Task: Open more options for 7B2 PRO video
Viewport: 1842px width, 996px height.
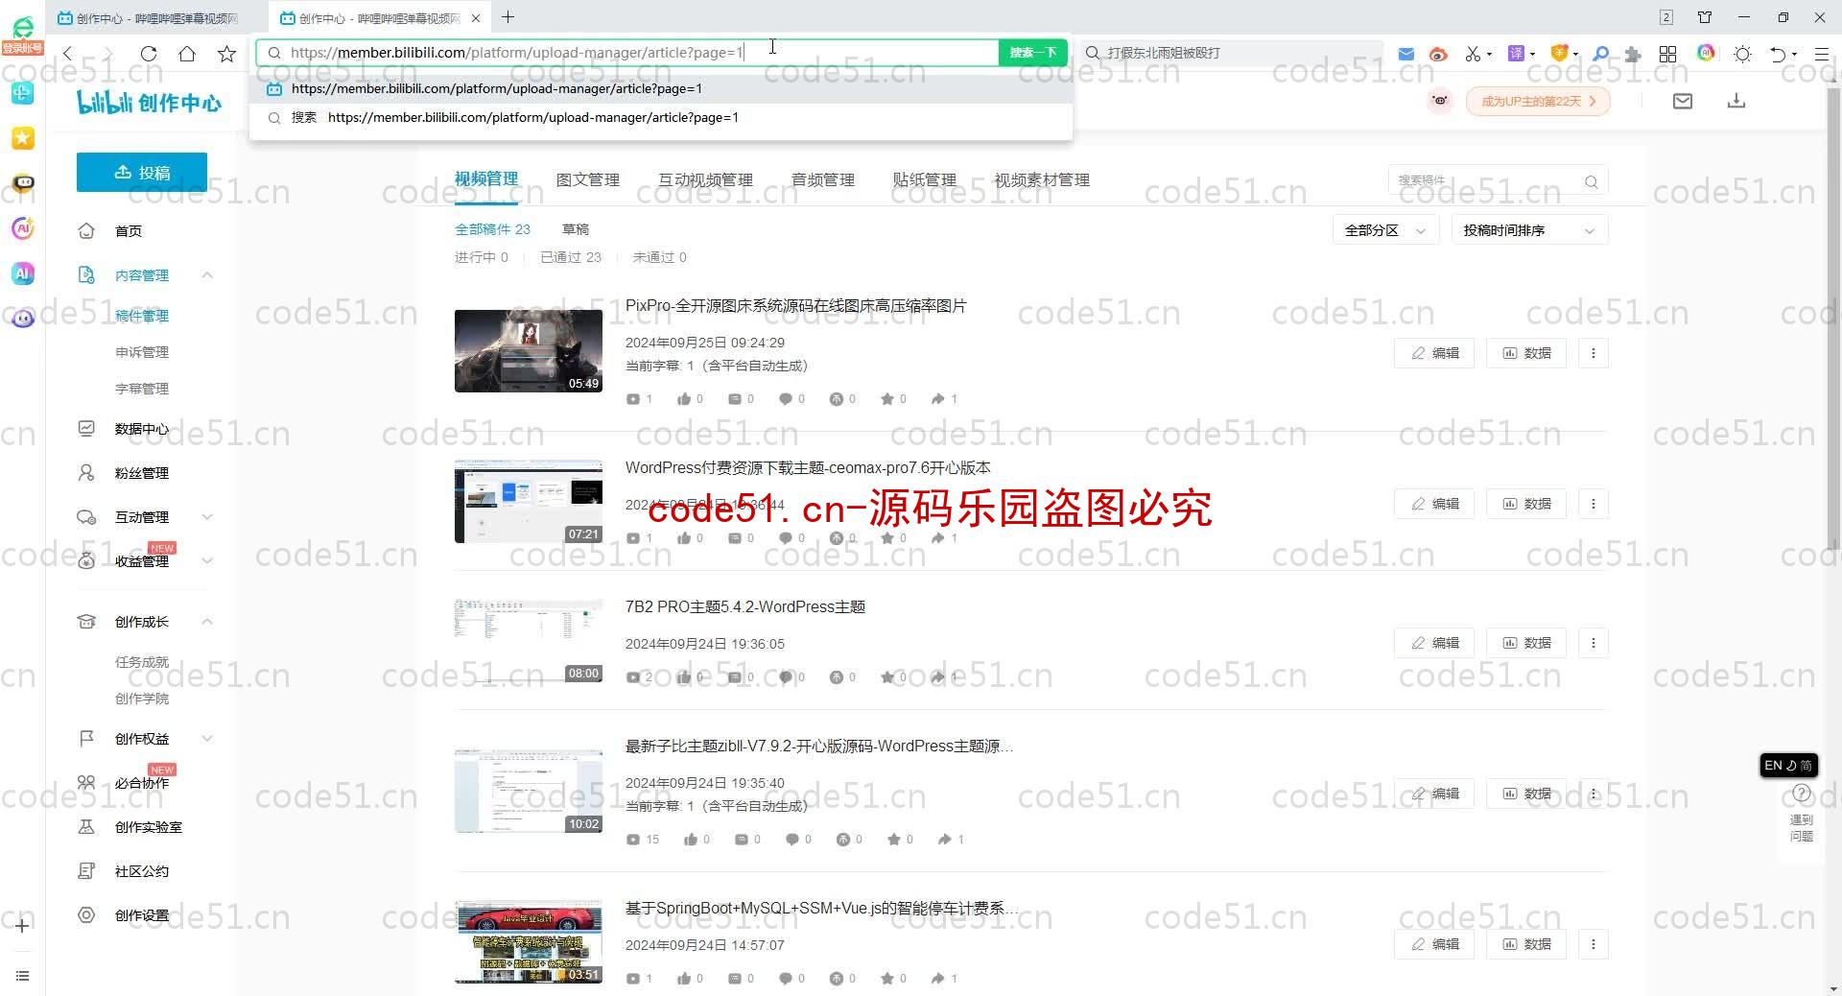Action: [1594, 643]
